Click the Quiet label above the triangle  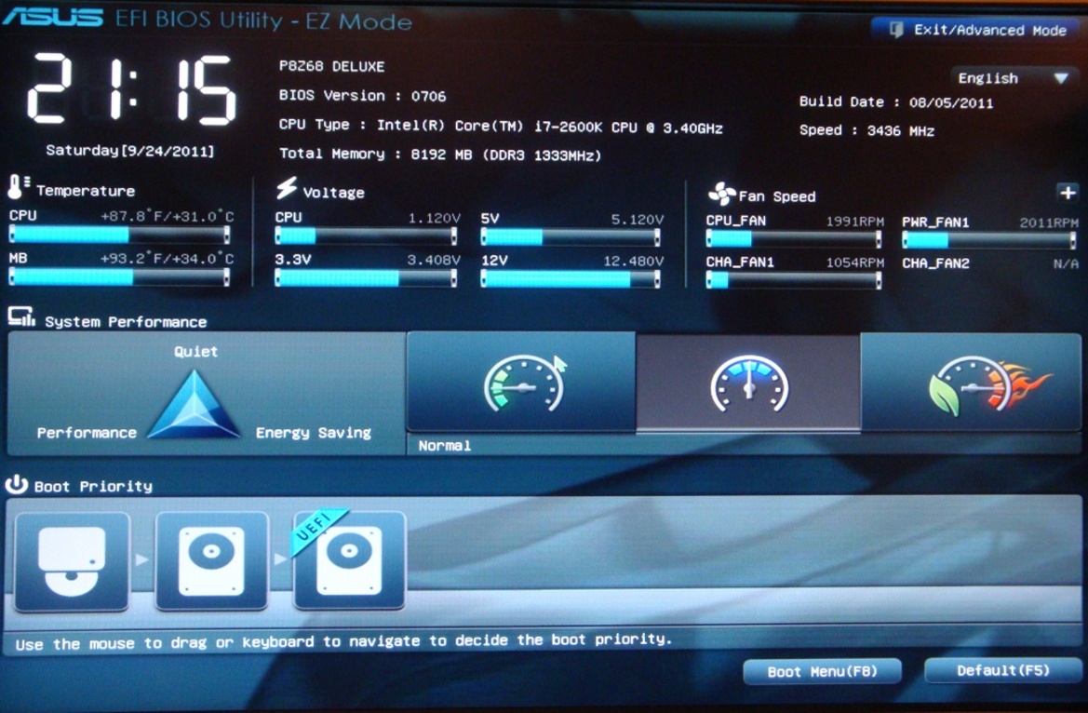(x=195, y=351)
